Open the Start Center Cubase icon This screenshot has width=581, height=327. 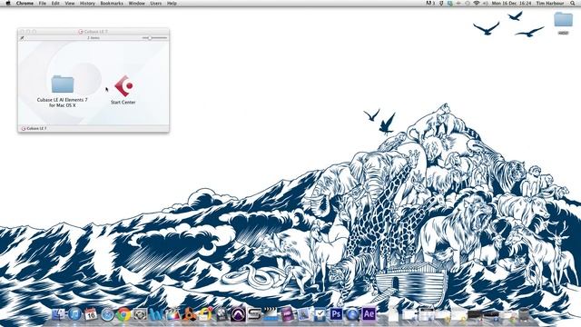[x=123, y=86]
